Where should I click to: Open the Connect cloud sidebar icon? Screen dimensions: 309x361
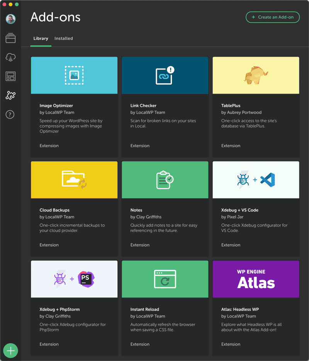click(10, 57)
